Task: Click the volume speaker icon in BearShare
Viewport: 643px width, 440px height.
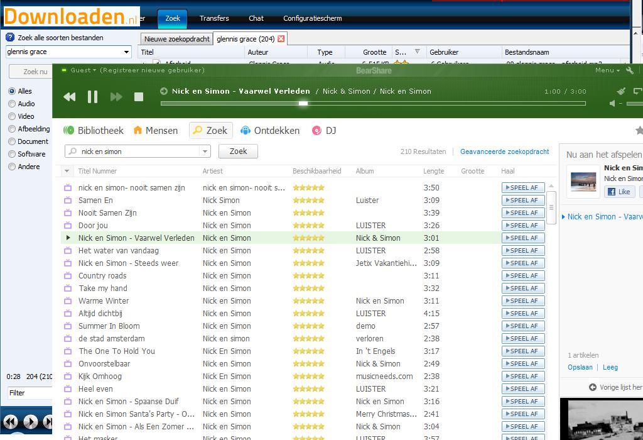Action: click(x=612, y=104)
